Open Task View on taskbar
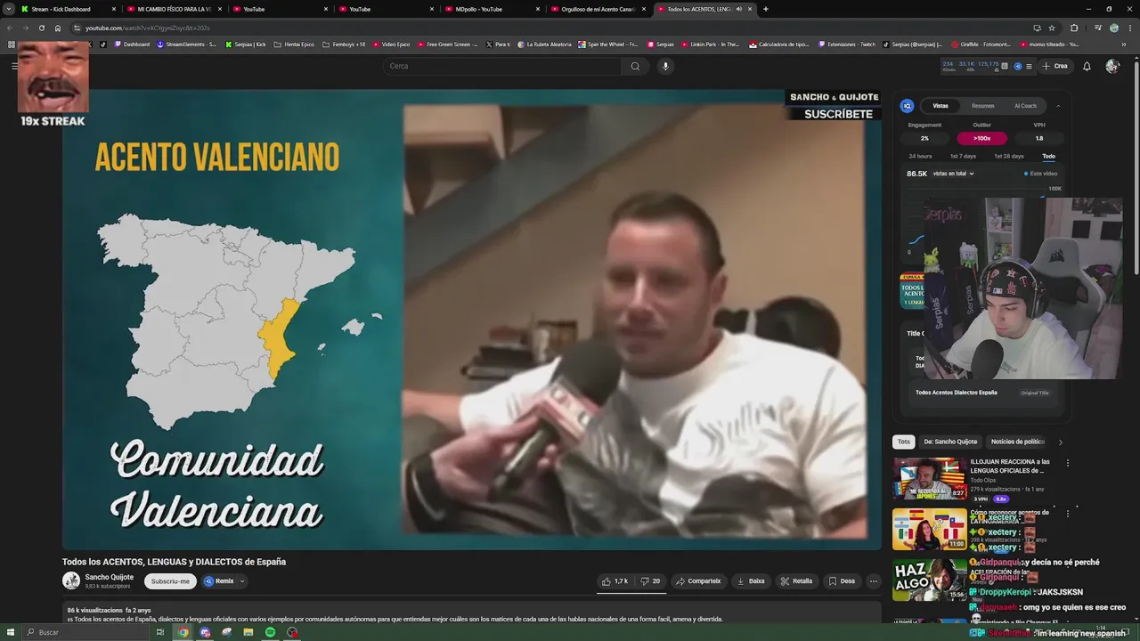The height and width of the screenshot is (641, 1140). tap(160, 632)
